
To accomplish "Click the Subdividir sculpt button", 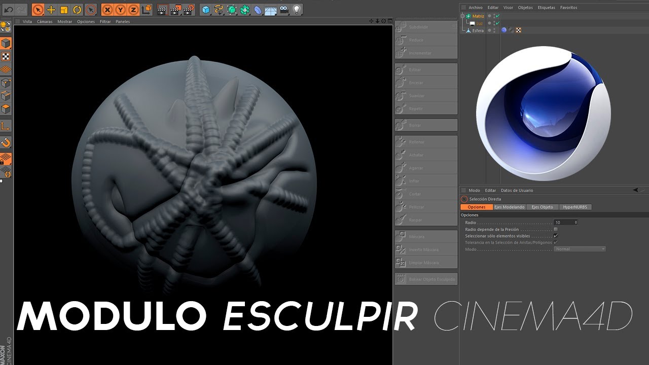I will coord(426,27).
